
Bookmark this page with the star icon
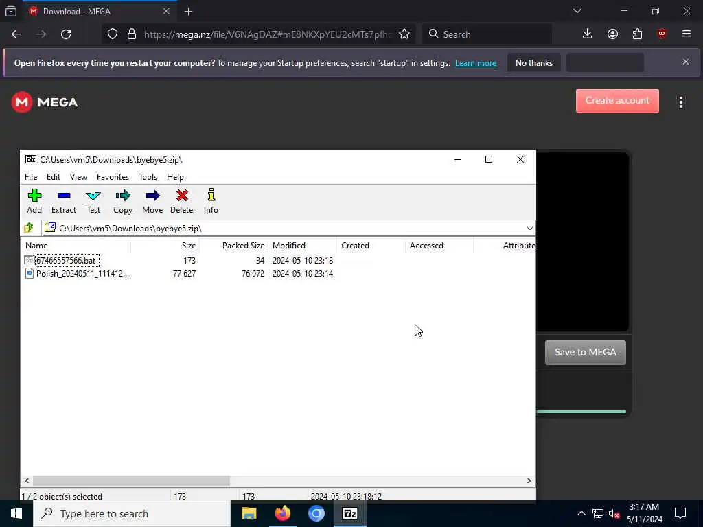pyautogui.click(x=404, y=34)
